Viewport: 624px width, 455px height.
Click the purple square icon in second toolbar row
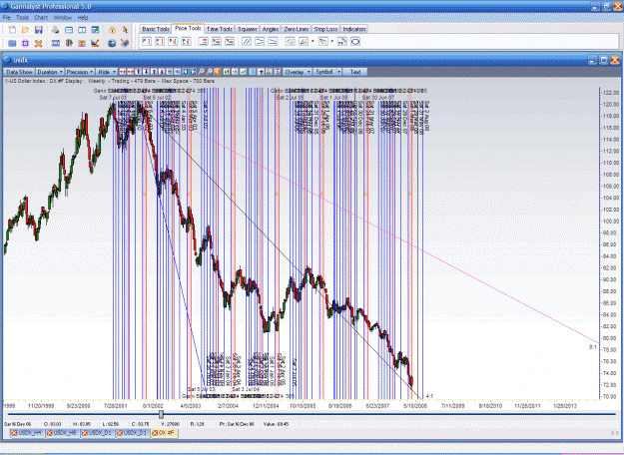pyautogui.click(x=26, y=43)
